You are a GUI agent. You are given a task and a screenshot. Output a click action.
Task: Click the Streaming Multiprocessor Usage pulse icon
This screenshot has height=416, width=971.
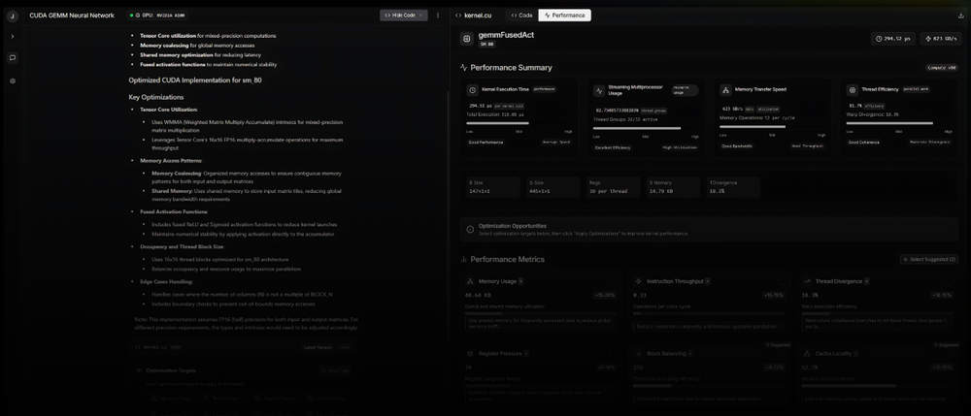coord(598,89)
